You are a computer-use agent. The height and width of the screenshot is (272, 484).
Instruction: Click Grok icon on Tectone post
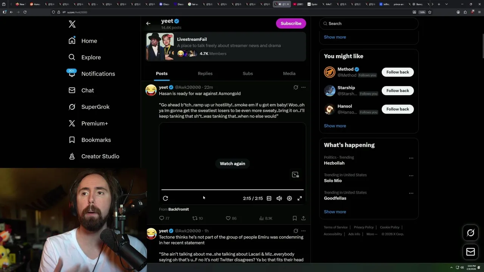pyautogui.click(x=296, y=231)
